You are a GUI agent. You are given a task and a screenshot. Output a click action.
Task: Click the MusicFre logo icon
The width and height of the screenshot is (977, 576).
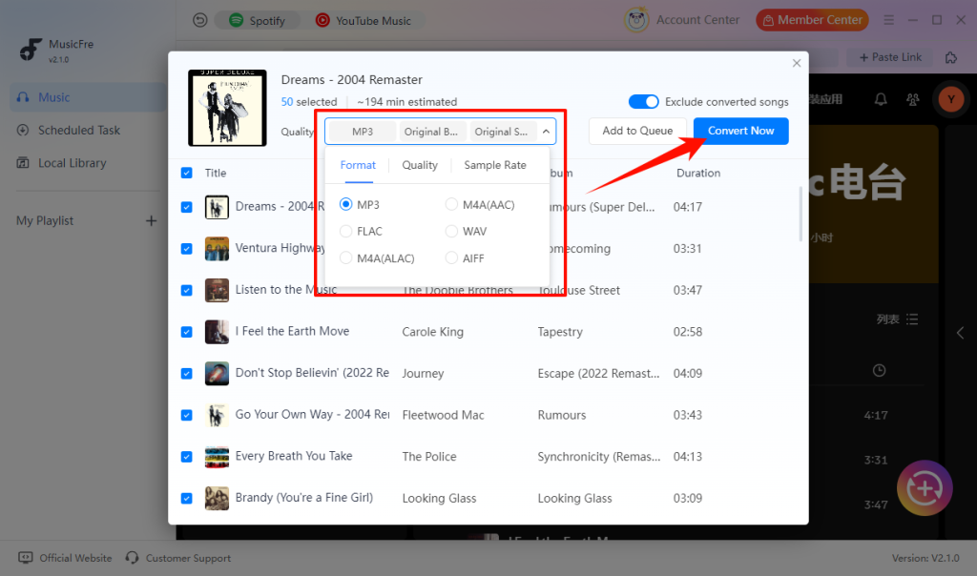point(30,50)
